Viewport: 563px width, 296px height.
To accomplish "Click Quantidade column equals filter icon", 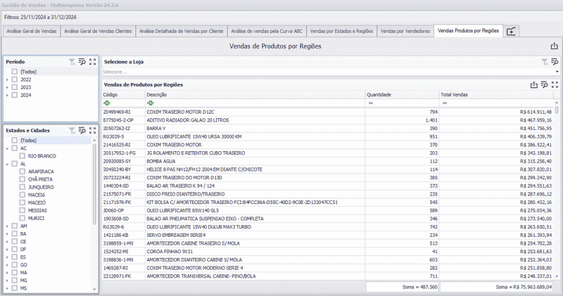I will pos(371,103).
